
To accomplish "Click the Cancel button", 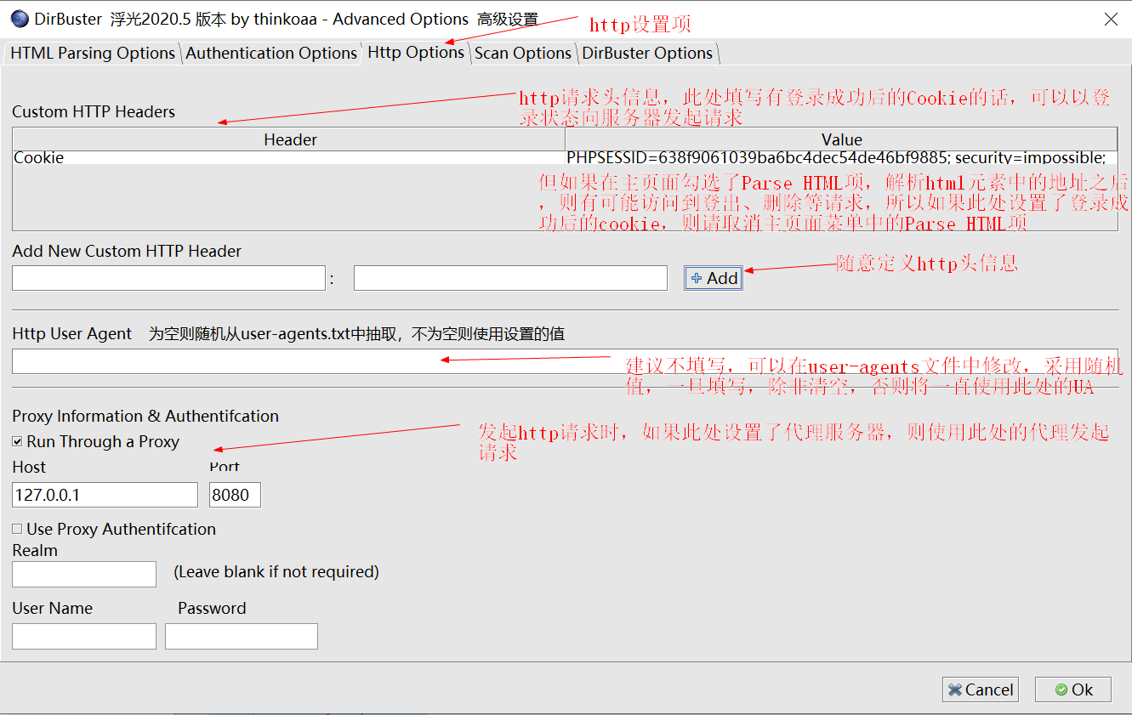I will coord(981,689).
